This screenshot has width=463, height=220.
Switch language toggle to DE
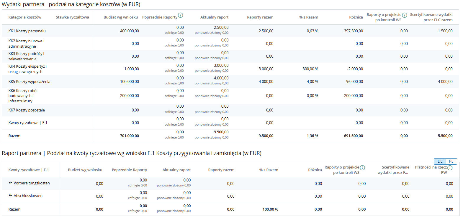[440, 161]
